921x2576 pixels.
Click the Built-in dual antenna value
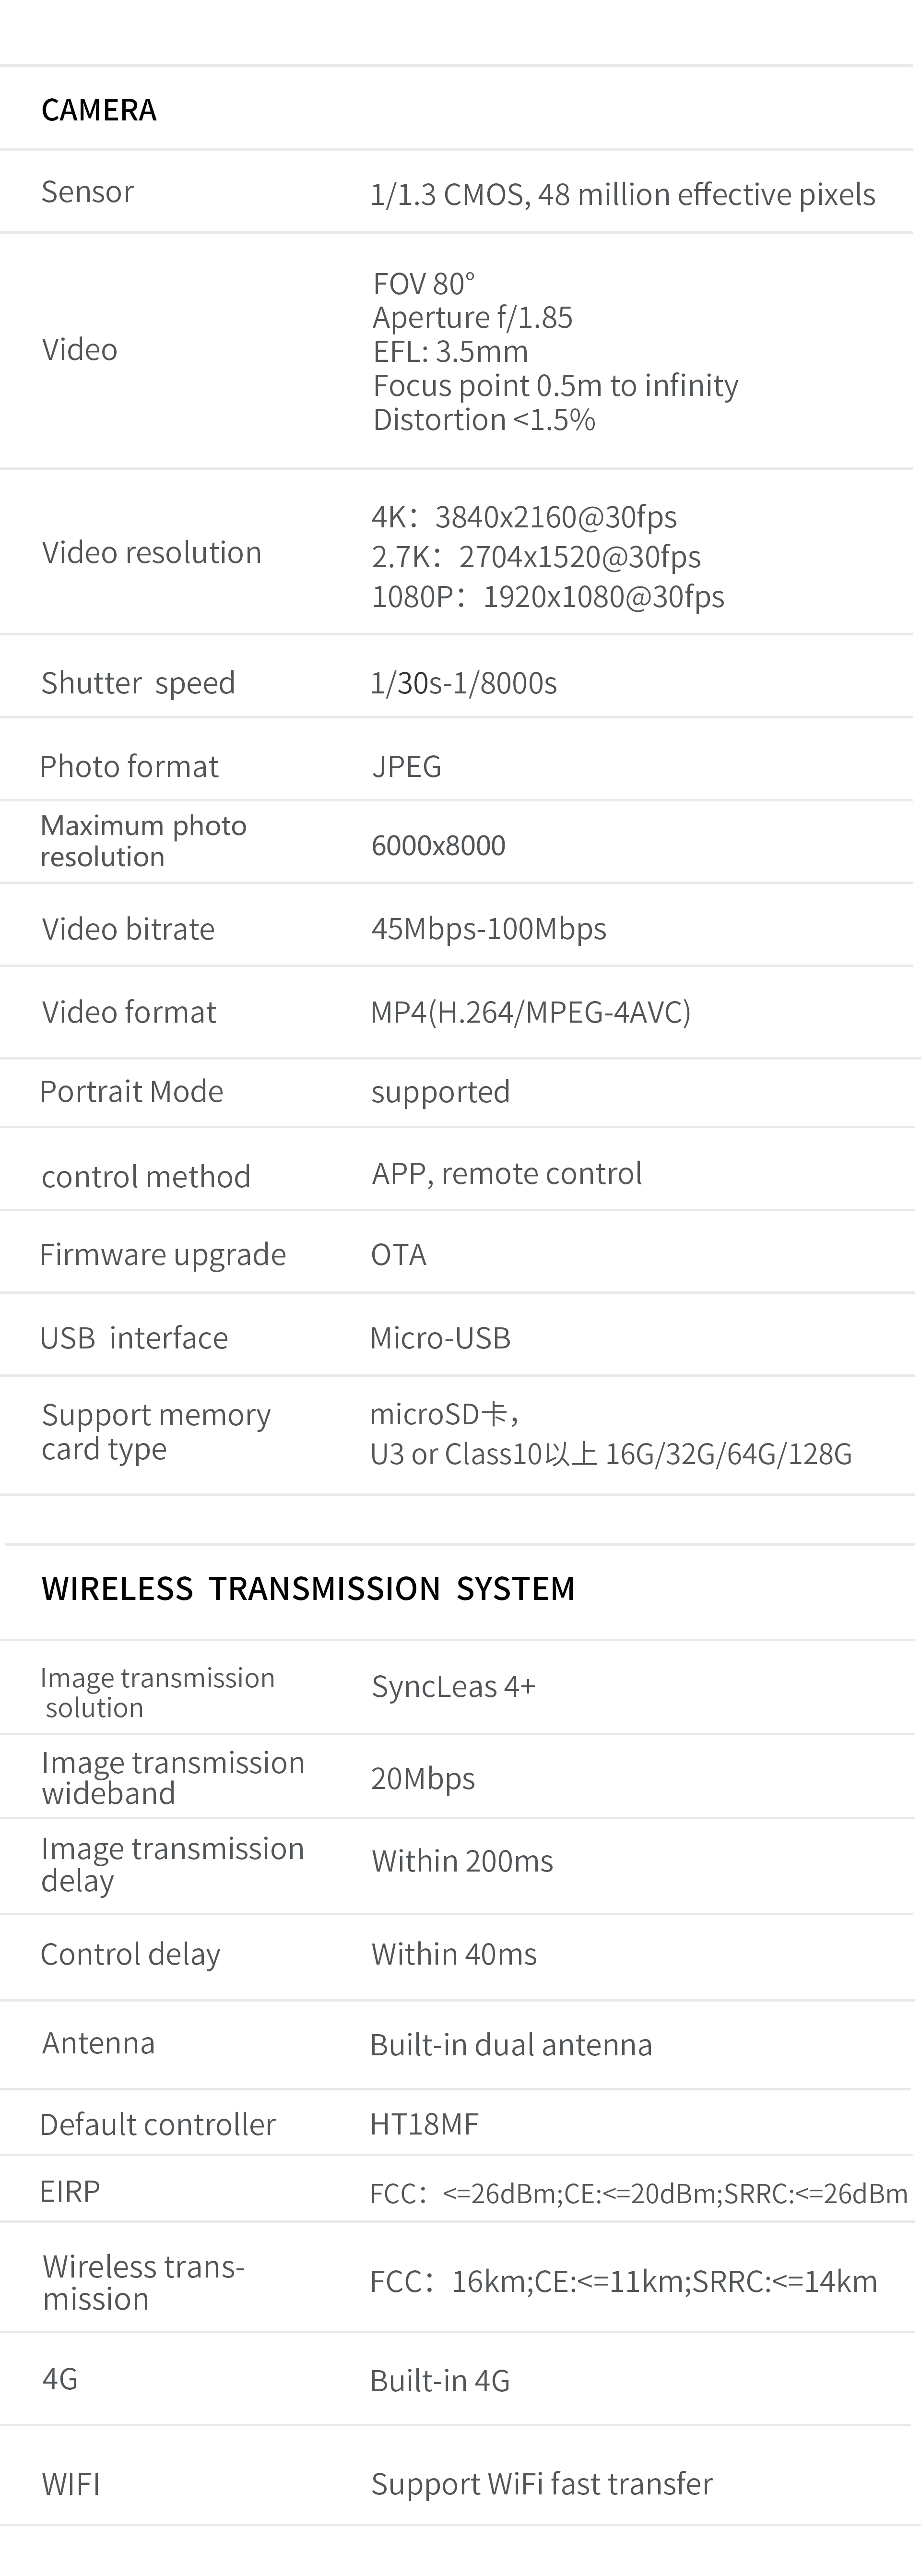[510, 2044]
